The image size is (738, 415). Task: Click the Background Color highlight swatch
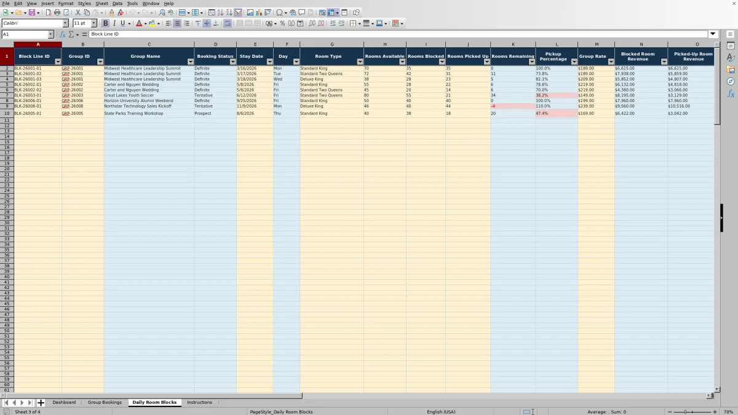151,23
